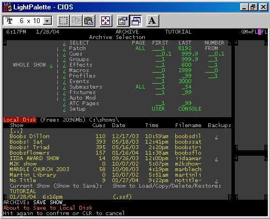This screenshot has height=219, width=270.
Task: Toggle the Profiles select marker
Action: 64,76
